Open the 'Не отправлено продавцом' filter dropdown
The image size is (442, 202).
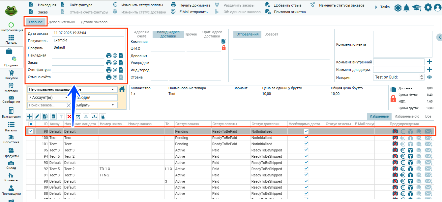click(113, 89)
